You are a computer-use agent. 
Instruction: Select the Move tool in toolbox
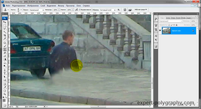(5, 22)
